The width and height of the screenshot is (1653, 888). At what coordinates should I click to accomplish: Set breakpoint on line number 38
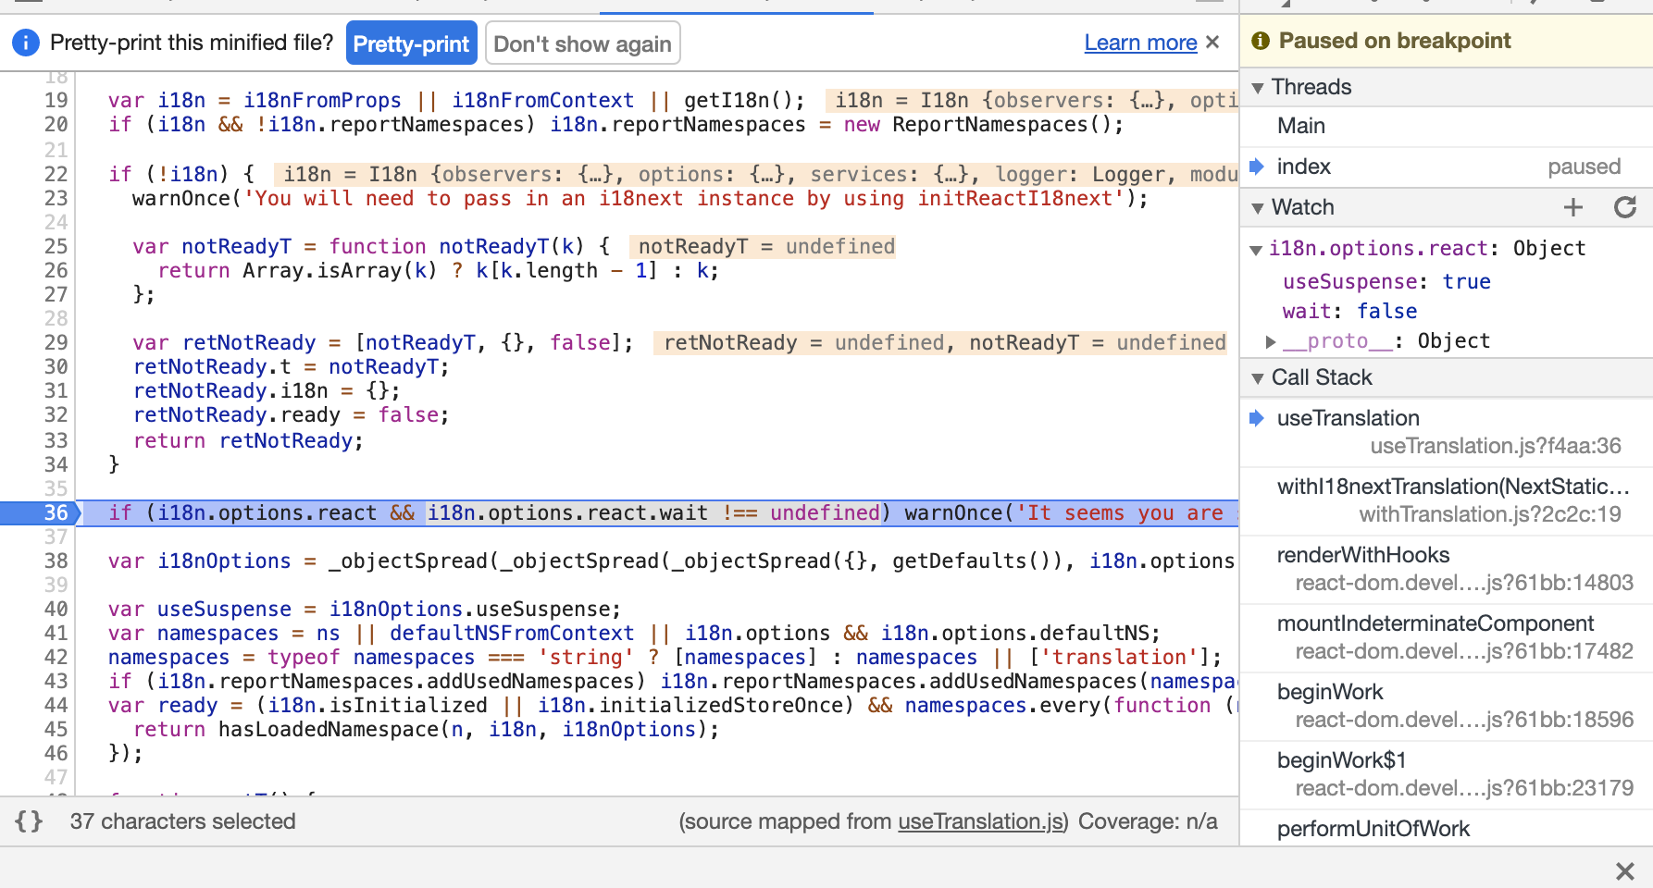[x=56, y=561]
